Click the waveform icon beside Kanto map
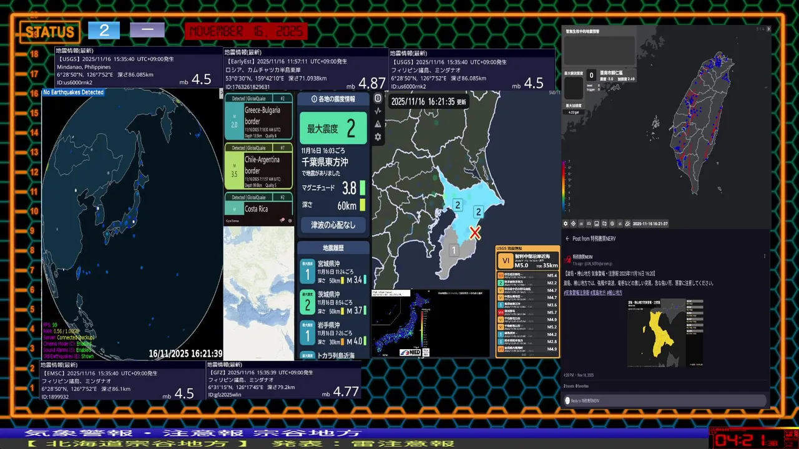The height and width of the screenshot is (449, 799). (378, 112)
